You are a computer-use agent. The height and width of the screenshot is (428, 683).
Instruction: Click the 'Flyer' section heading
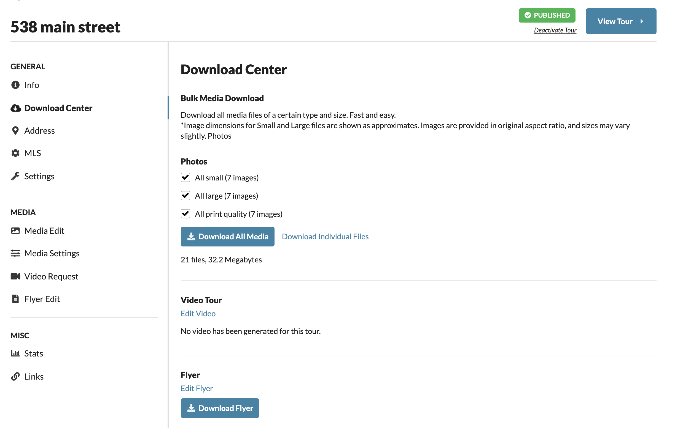[x=190, y=375]
